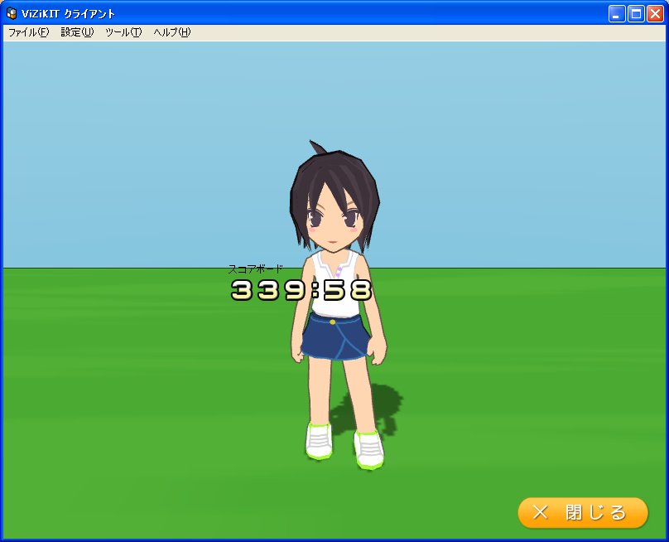Viewport: 669px width, 542px height.
Task: Open the 設定(U) menu
Action: point(77,32)
